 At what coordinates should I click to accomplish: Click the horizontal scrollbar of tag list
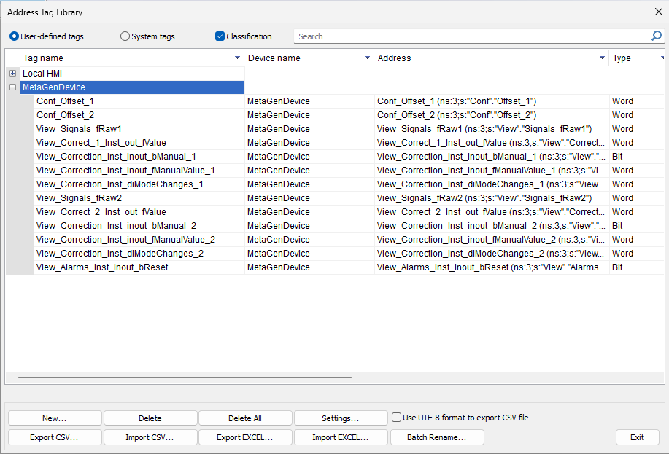click(185, 377)
